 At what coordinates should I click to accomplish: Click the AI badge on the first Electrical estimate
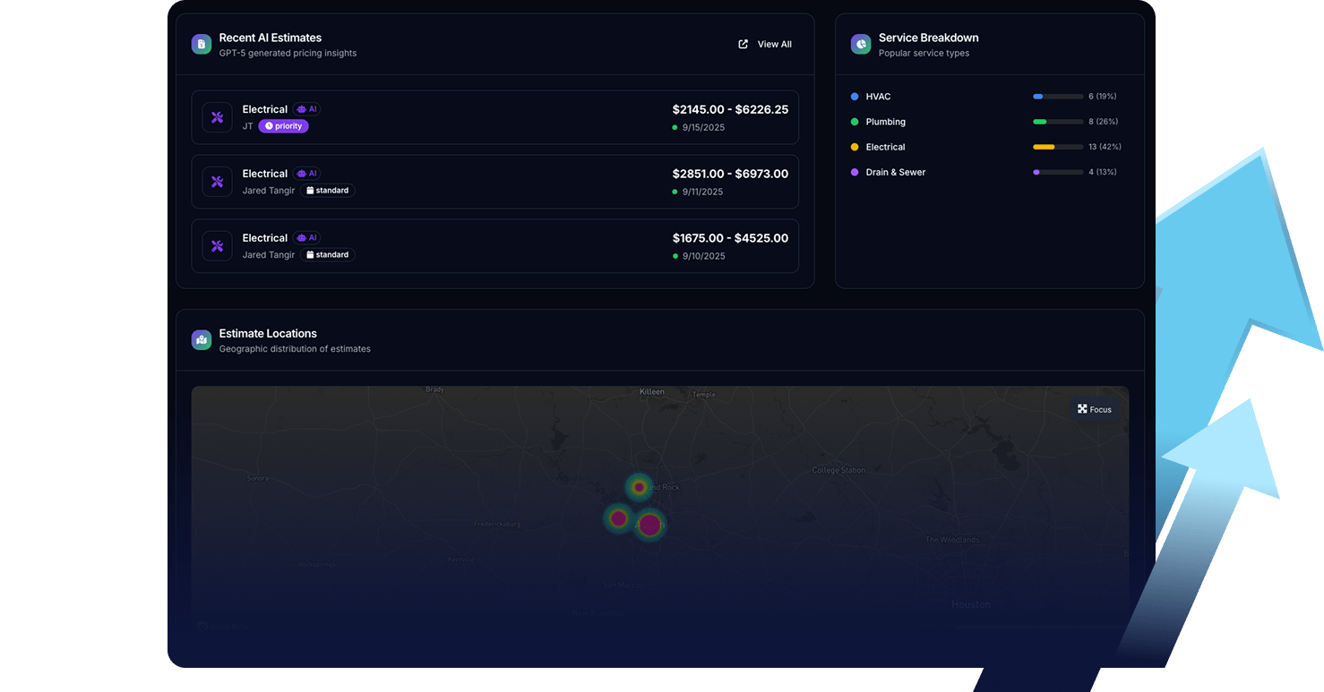(306, 109)
